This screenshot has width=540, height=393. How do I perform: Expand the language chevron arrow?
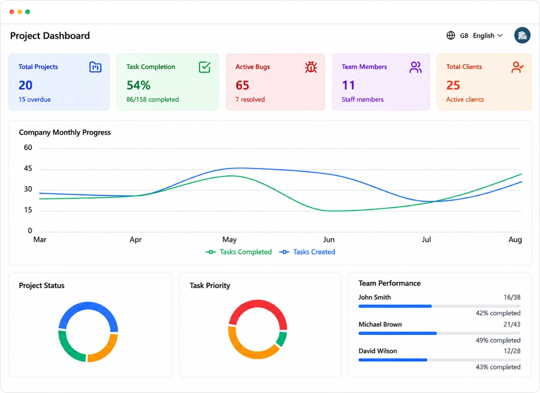[x=500, y=36]
